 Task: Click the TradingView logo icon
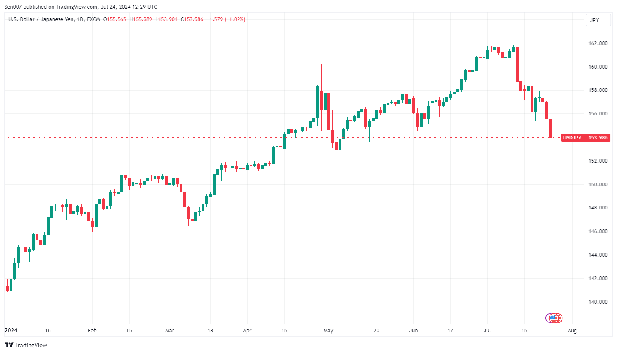tap(9, 345)
